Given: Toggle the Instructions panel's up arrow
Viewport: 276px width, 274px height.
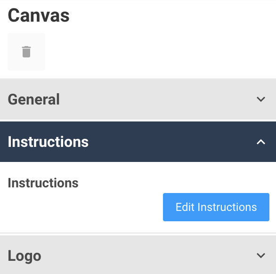Looking at the screenshot, I should 260,142.
